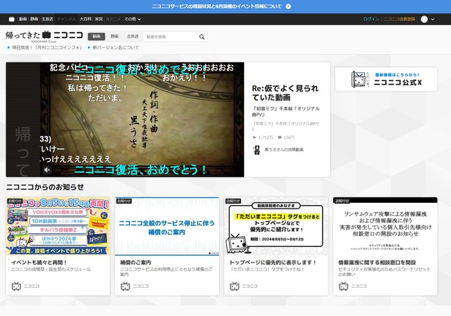Click the comment count icon next to 156万
Viewport: 451px width, 316px height.
(280, 137)
